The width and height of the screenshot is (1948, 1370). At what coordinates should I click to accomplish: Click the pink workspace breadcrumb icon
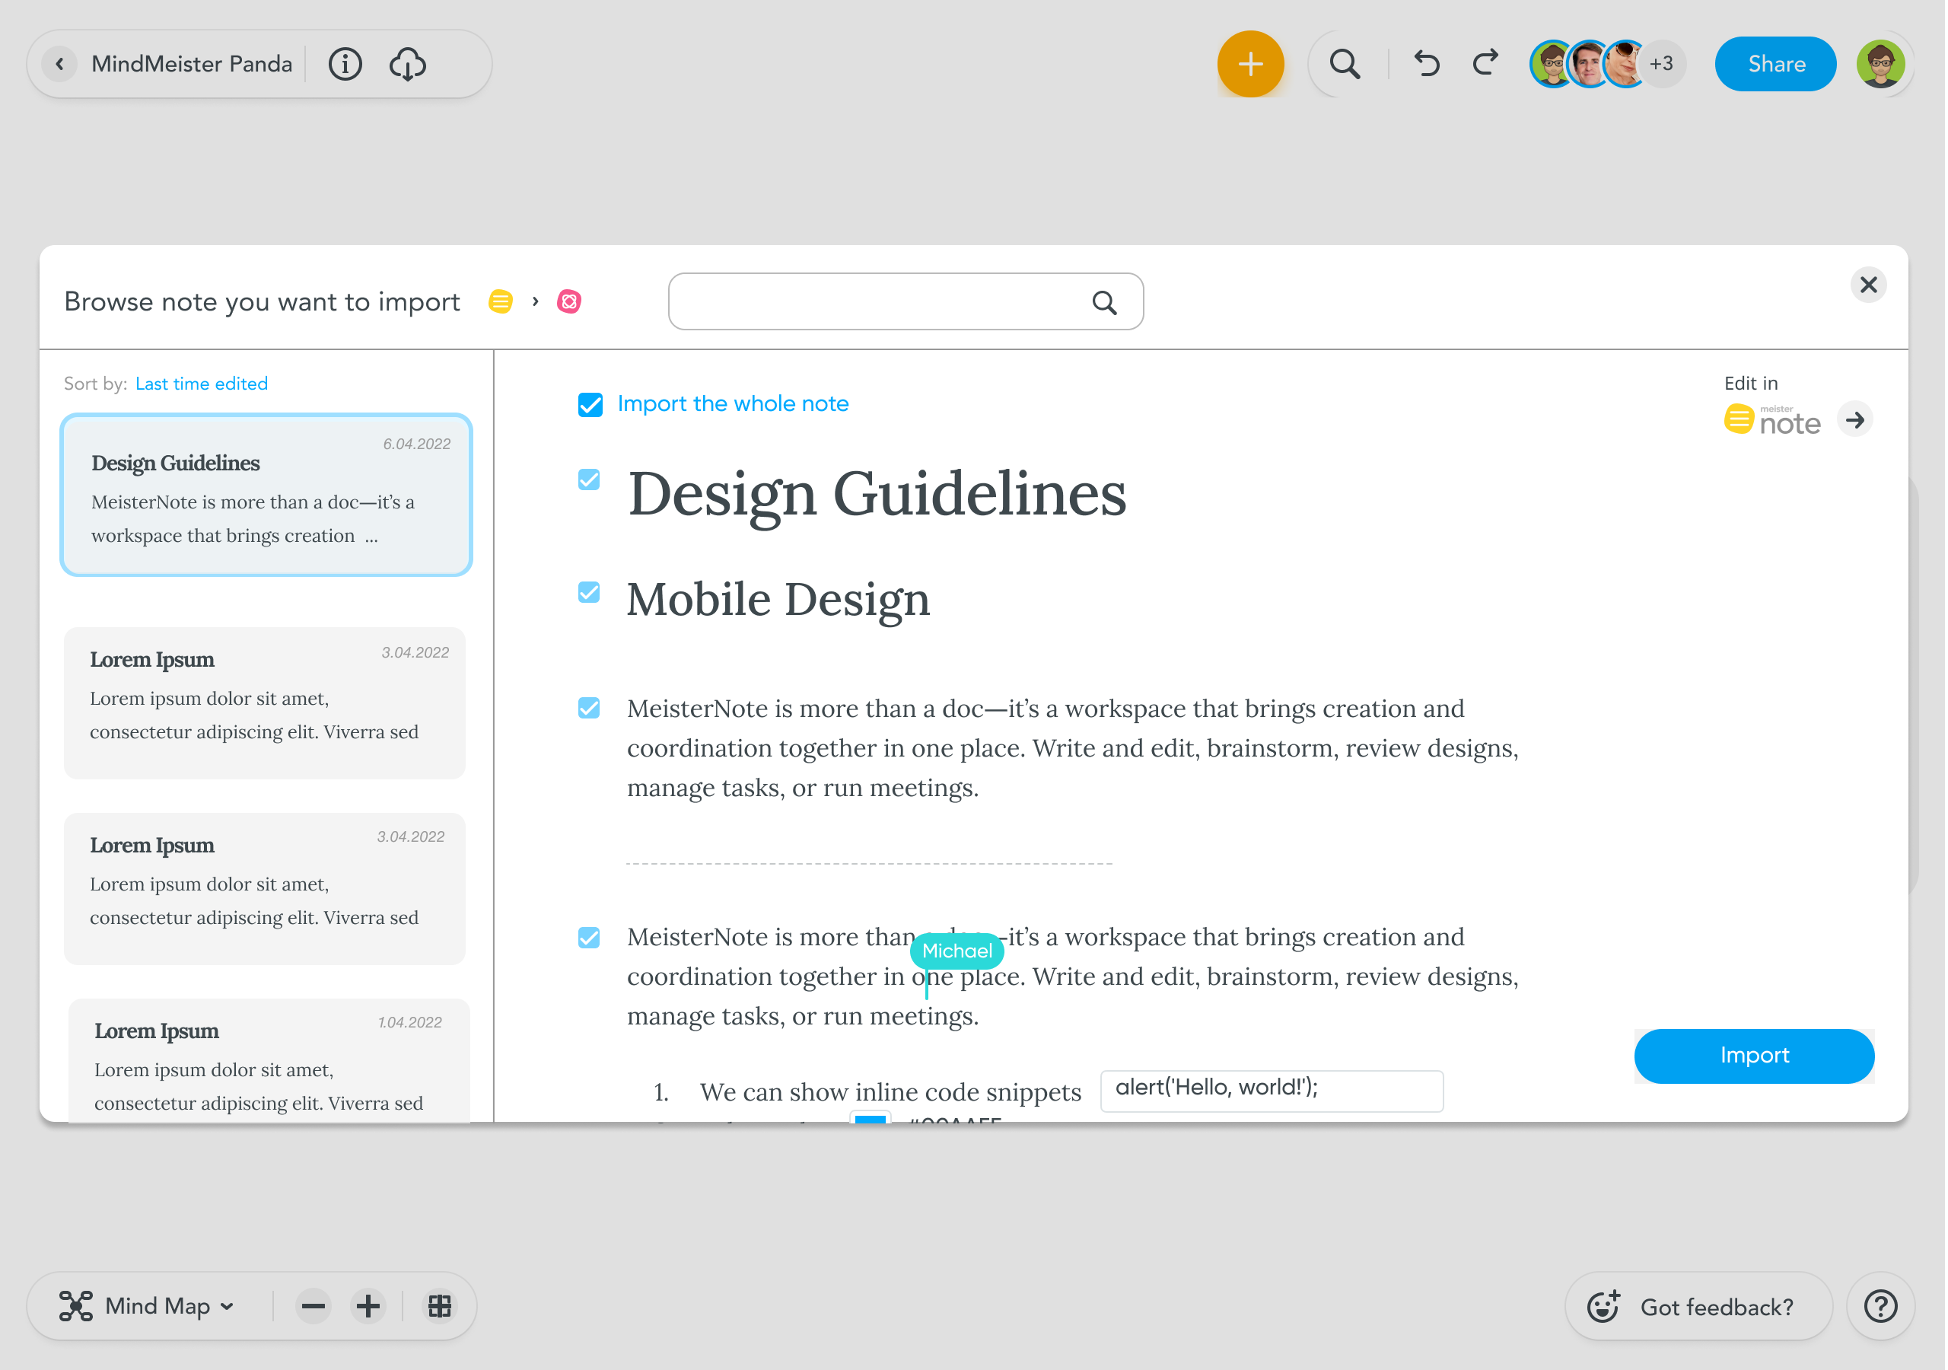tap(569, 301)
